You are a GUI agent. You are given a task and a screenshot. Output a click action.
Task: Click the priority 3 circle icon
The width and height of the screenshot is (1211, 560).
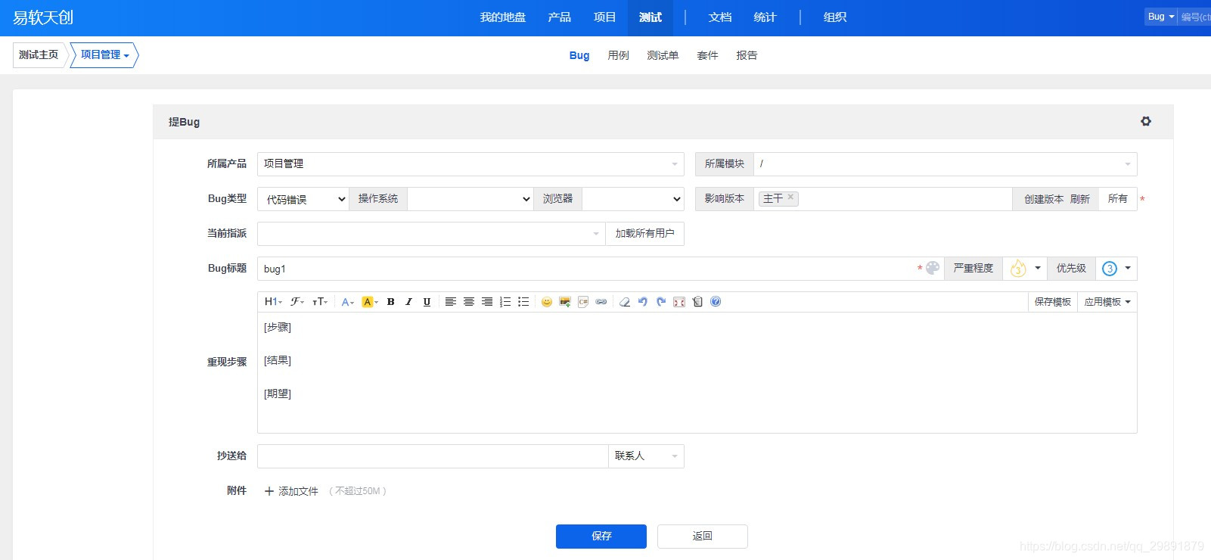pyautogui.click(x=1109, y=269)
